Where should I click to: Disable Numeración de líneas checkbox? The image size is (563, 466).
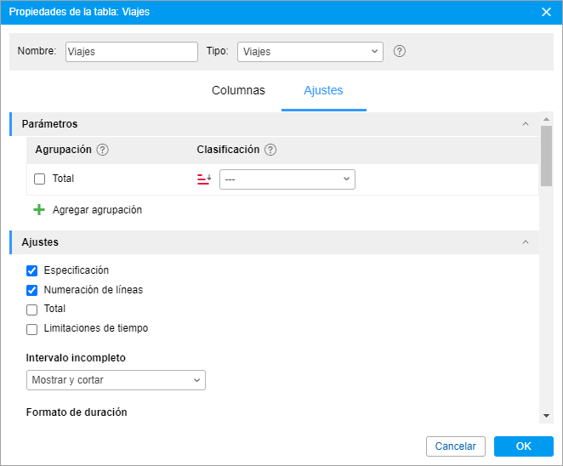32,290
